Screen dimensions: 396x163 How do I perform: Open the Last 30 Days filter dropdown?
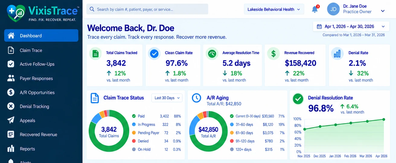tap(167, 98)
